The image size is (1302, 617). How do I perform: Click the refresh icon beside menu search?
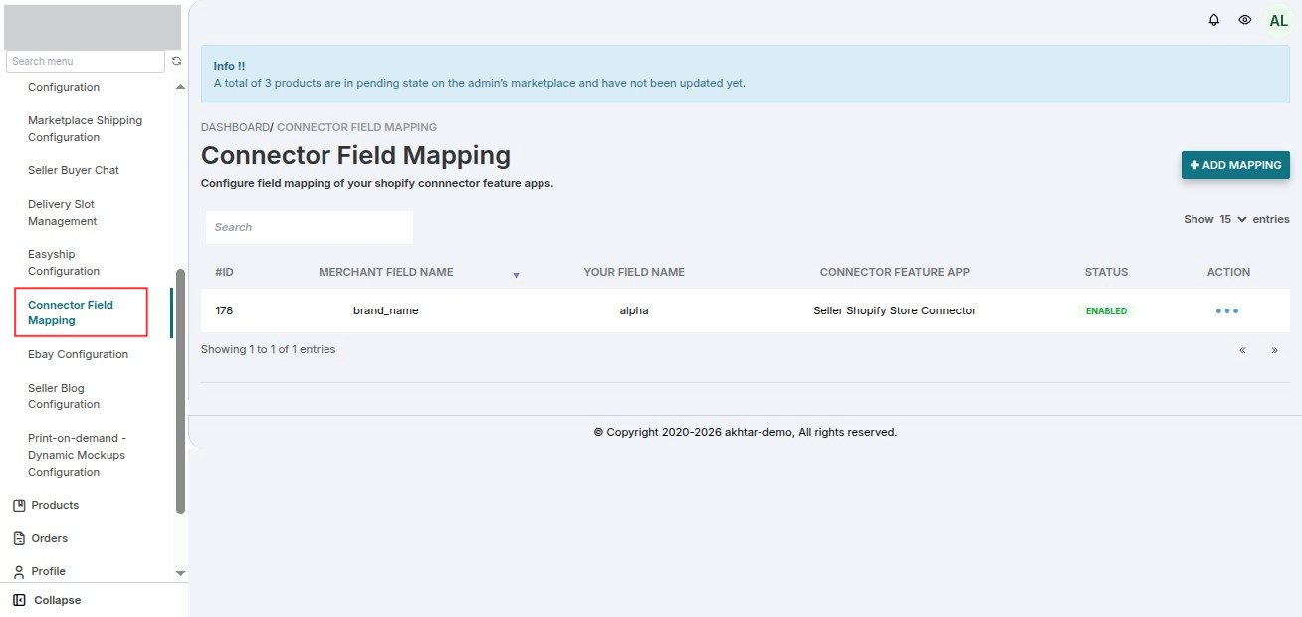coord(176,61)
